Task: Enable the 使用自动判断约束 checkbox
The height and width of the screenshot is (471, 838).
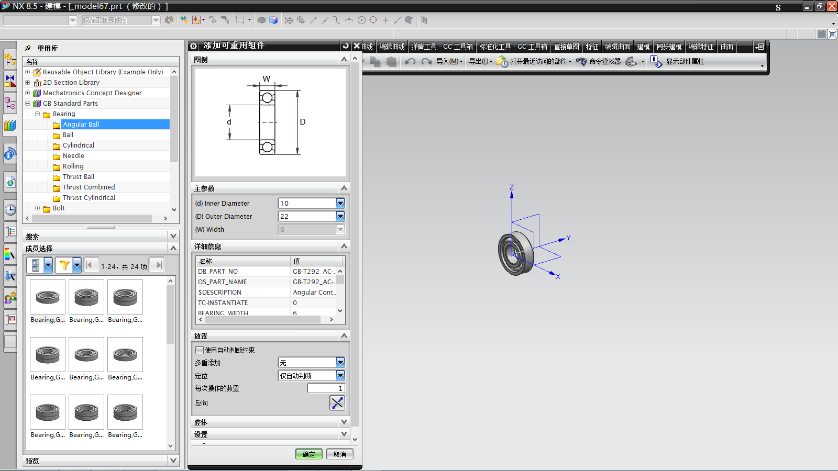Action: coord(200,350)
